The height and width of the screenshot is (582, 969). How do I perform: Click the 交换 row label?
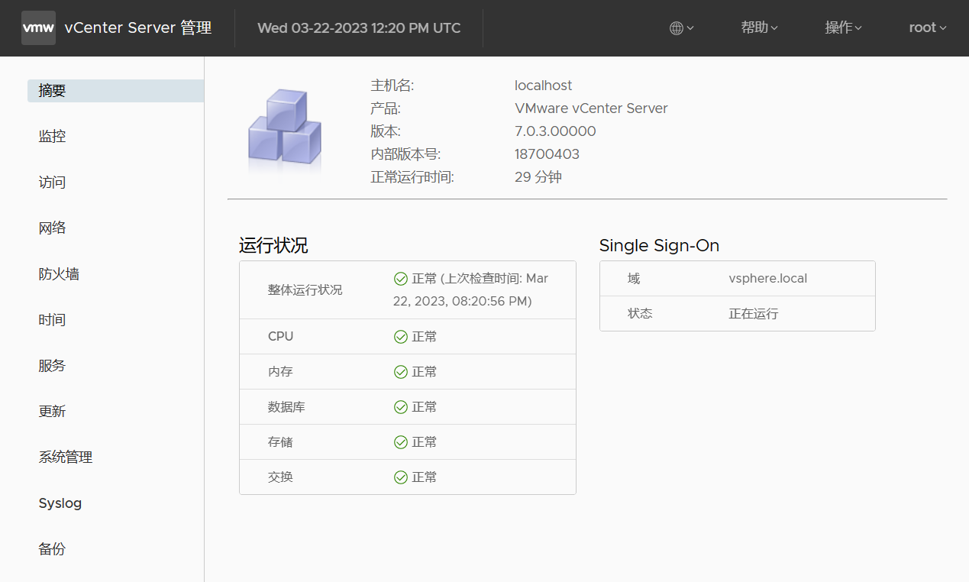pyautogui.click(x=280, y=477)
